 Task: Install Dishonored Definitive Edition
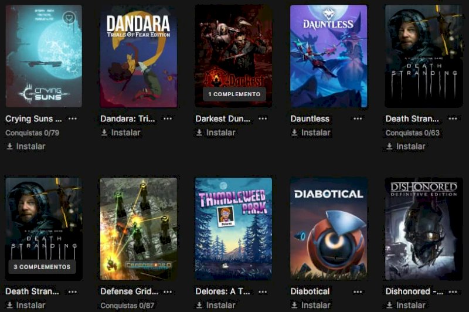pos(406,305)
